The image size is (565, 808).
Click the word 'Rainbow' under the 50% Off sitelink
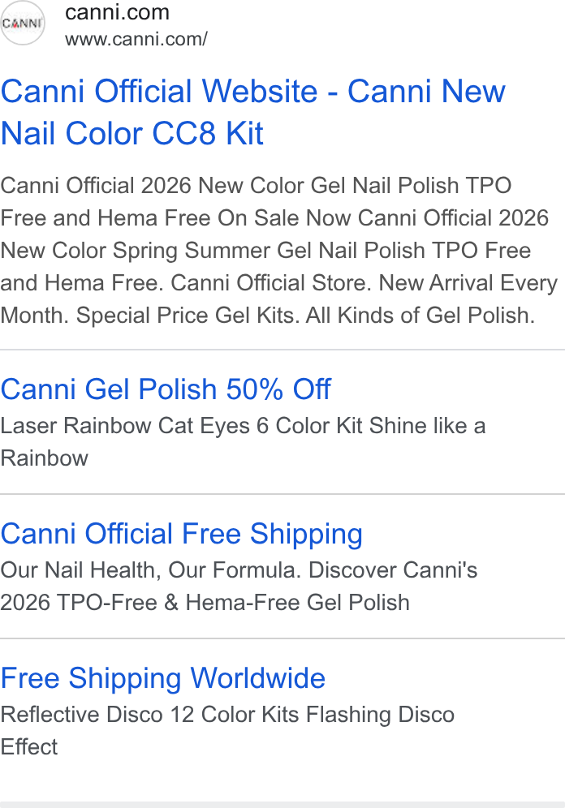[x=45, y=458]
